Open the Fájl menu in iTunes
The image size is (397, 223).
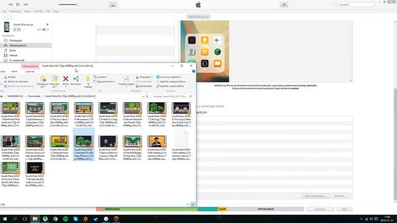[x=4, y=11]
